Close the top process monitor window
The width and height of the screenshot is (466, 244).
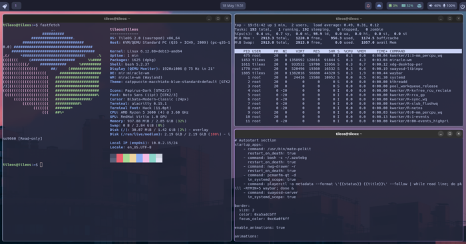pos(459,19)
